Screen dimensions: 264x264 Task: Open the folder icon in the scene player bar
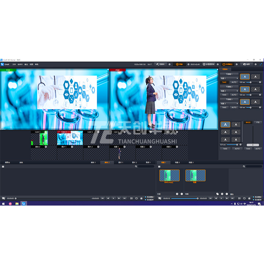pos(160,198)
